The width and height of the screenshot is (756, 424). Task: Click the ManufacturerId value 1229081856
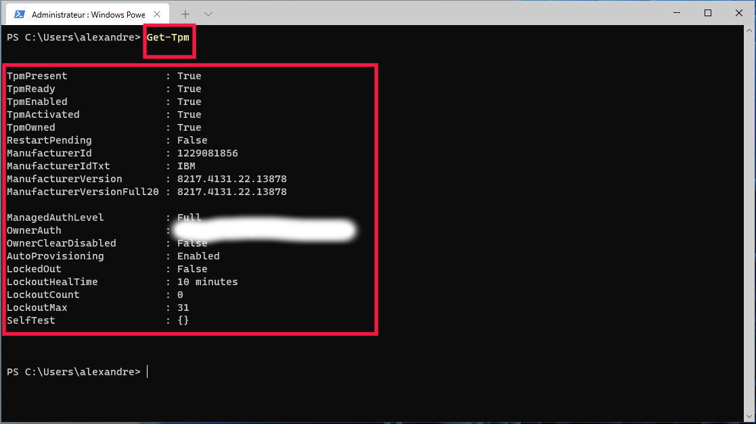click(207, 153)
